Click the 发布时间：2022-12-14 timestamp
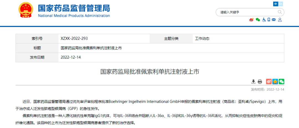The height and width of the screenshot is (128, 299). (x=267, y=89)
